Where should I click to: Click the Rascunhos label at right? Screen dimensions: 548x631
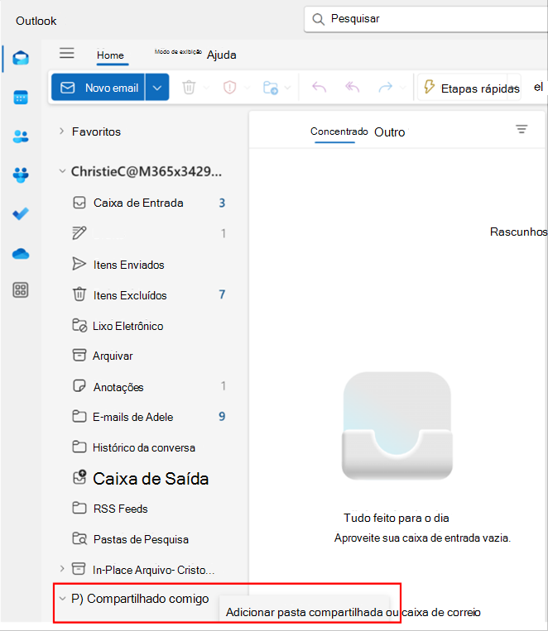(x=518, y=232)
